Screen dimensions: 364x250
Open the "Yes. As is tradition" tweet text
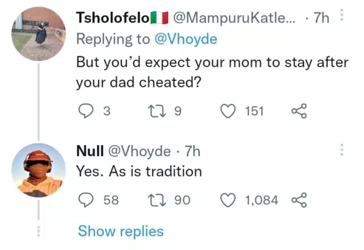139,172
